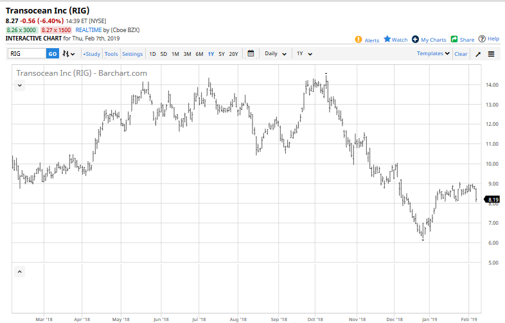Image resolution: width=505 pixels, height=323 pixels.
Task: Select the 1D time range
Action: click(x=152, y=54)
